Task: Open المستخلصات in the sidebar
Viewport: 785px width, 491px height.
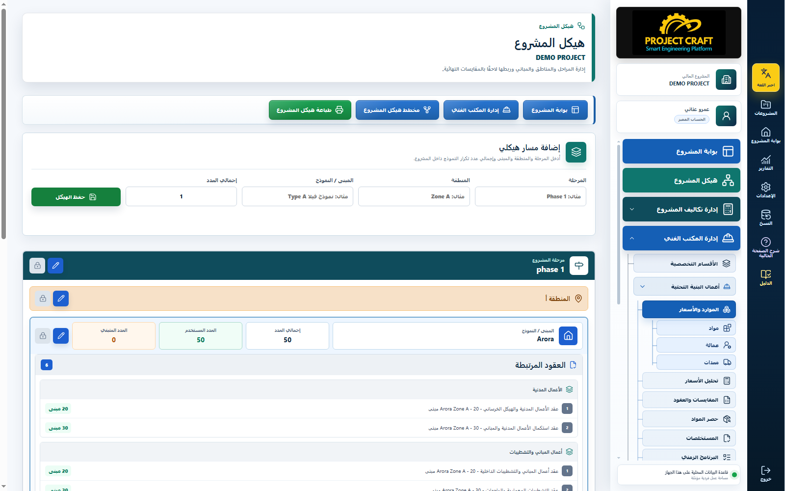Action: [x=689, y=438]
